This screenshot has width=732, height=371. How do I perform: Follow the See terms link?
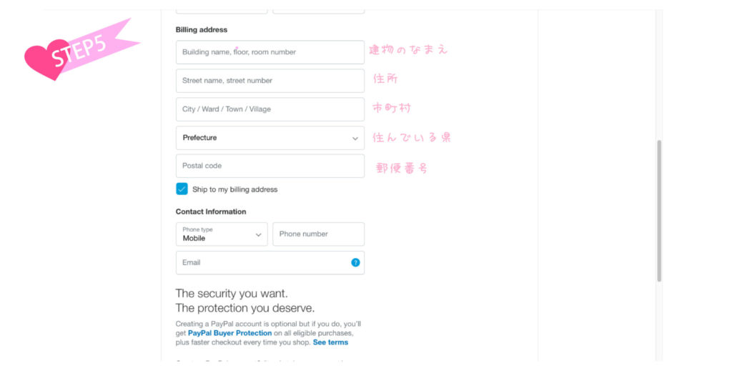(x=330, y=342)
